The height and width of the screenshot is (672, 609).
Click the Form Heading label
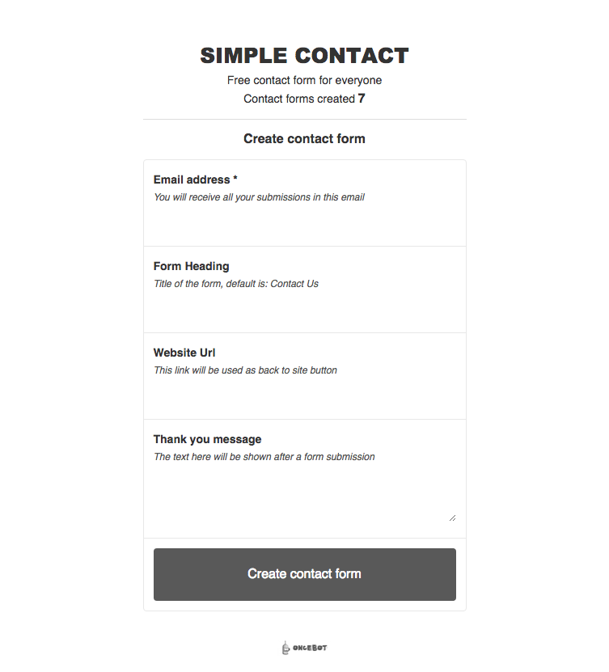tap(191, 266)
